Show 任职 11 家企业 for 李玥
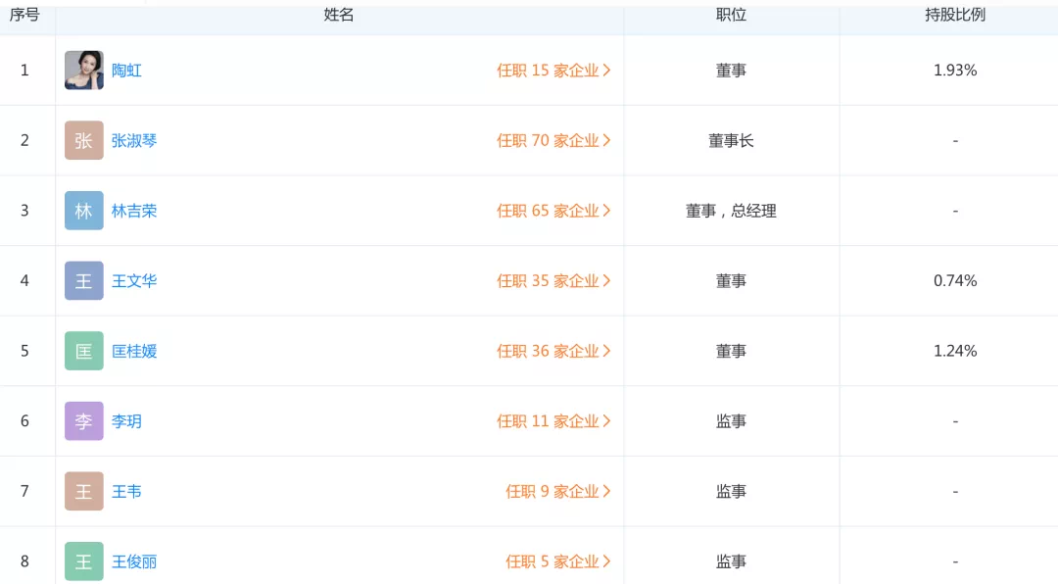 point(553,421)
